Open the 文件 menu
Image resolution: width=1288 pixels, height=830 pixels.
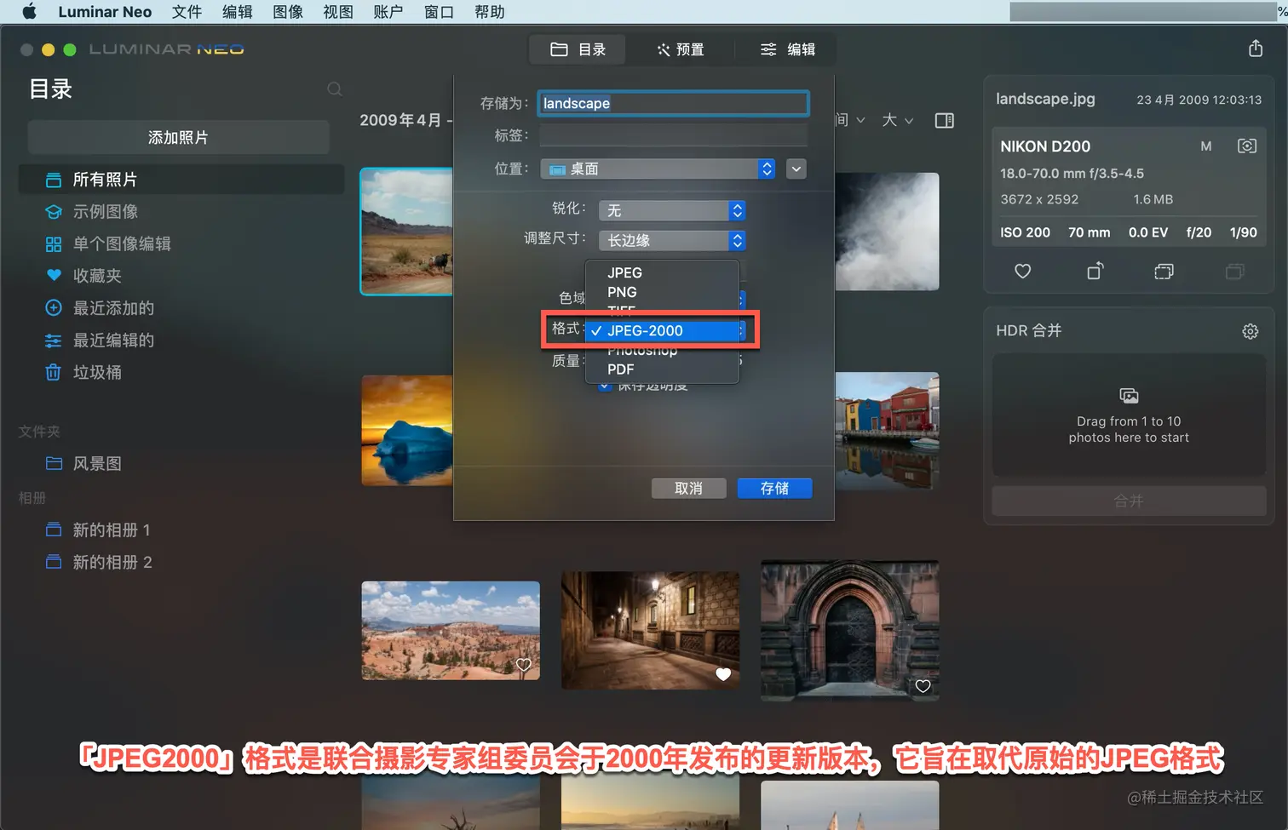(187, 12)
